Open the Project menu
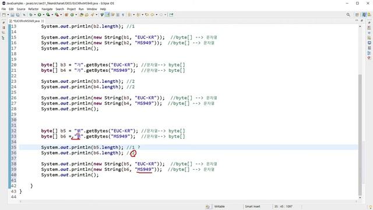The height and width of the screenshot is (210, 373). (x=71, y=9)
